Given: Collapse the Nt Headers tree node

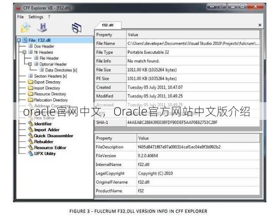Looking at the screenshot, I should point(24,52).
